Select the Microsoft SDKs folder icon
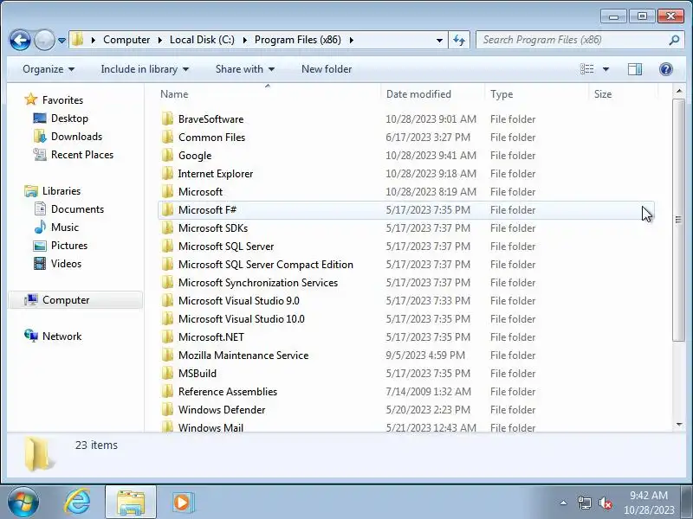 pos(167,227)
